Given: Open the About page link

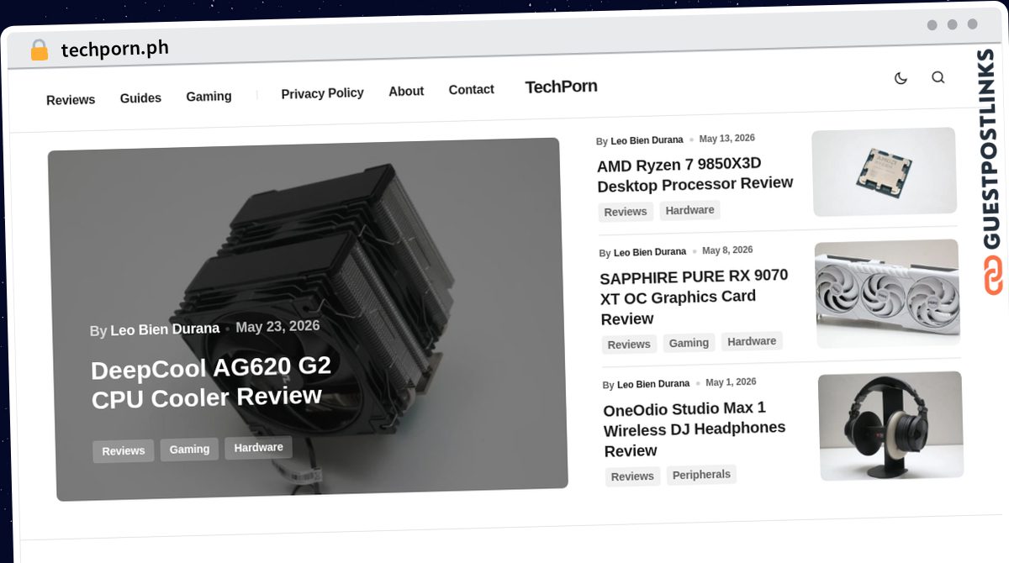Looking at the screenshot, I should 406,92.
